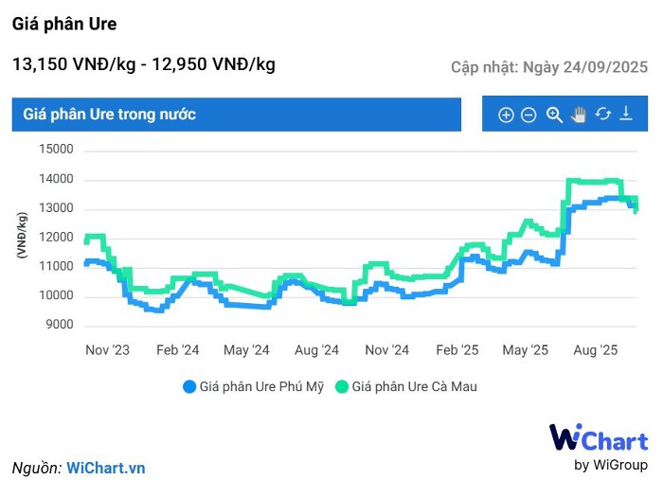Toggle the 'Giá phân Ure Phú Mỹ' legend label
Screen dimensions: 663x480
(262, 386)
